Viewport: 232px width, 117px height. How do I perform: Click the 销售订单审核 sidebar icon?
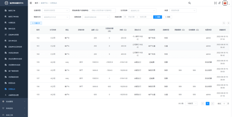click(6, 17)
